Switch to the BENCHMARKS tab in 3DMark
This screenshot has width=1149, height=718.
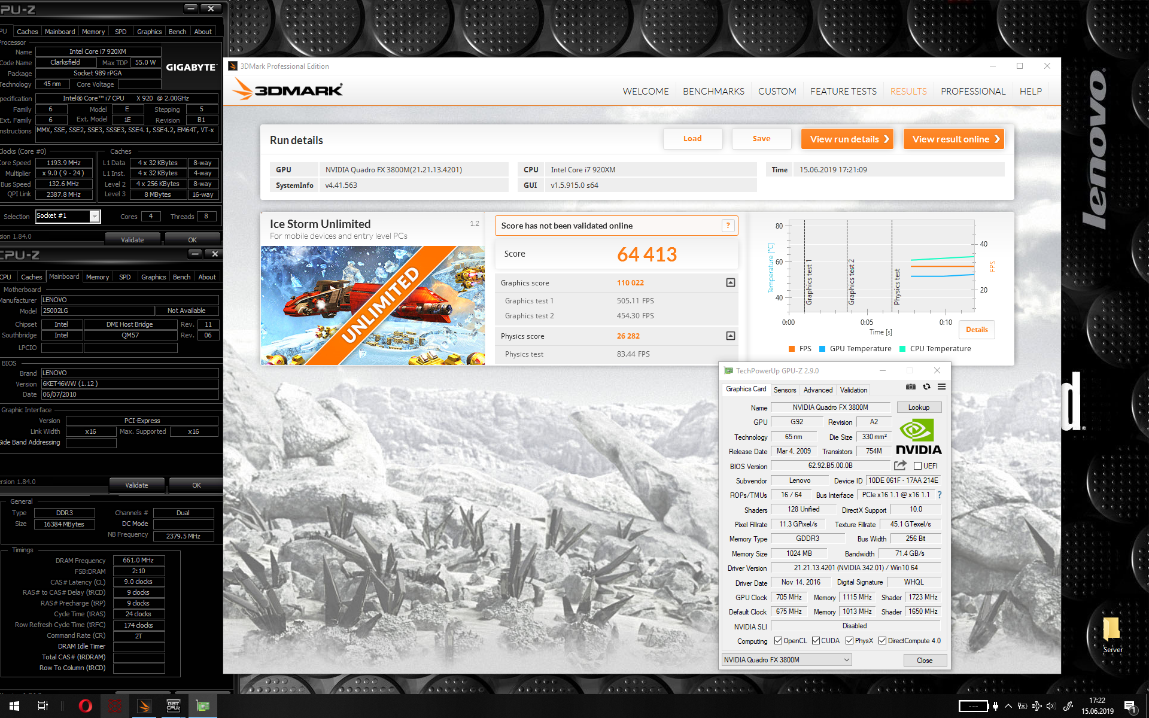coord(713,92)
